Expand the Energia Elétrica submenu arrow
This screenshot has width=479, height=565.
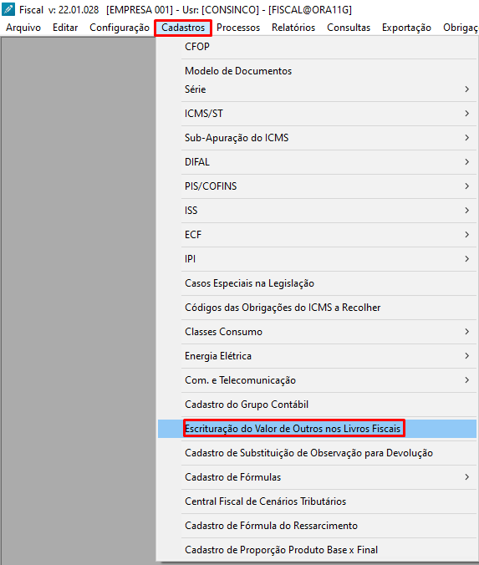coord(466,356)
